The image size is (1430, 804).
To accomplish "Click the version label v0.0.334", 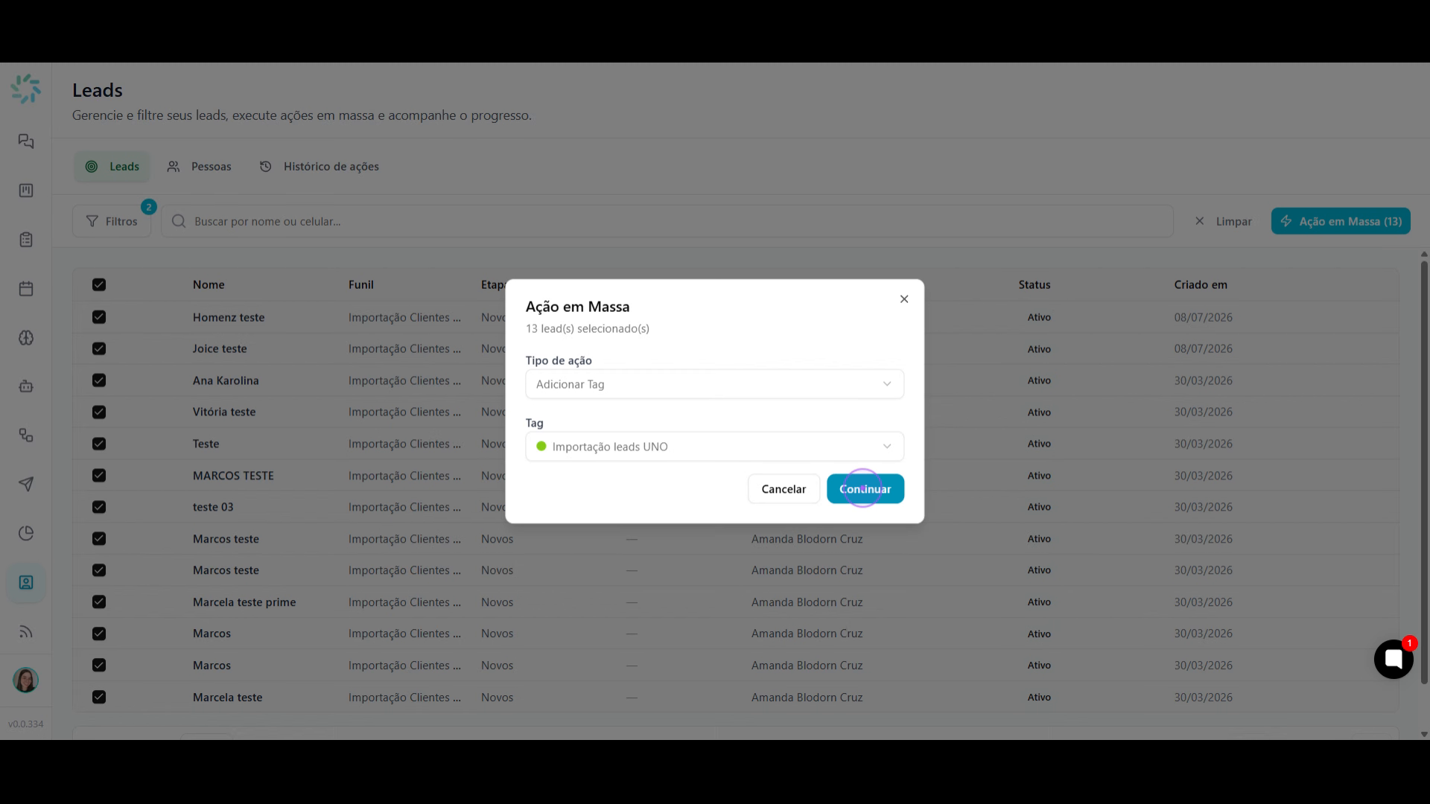I will 26,724.
